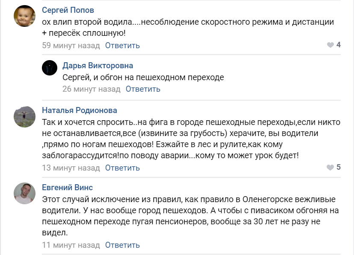354x255 pixels.
Task: Reply to Сергей Попов's comment via Ответить
Action: pos(122,46)
